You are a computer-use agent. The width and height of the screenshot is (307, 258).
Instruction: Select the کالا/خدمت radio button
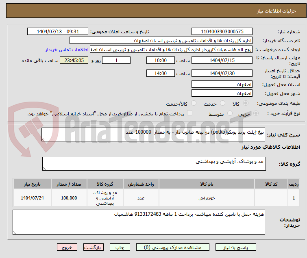click(x=194, y=103)
